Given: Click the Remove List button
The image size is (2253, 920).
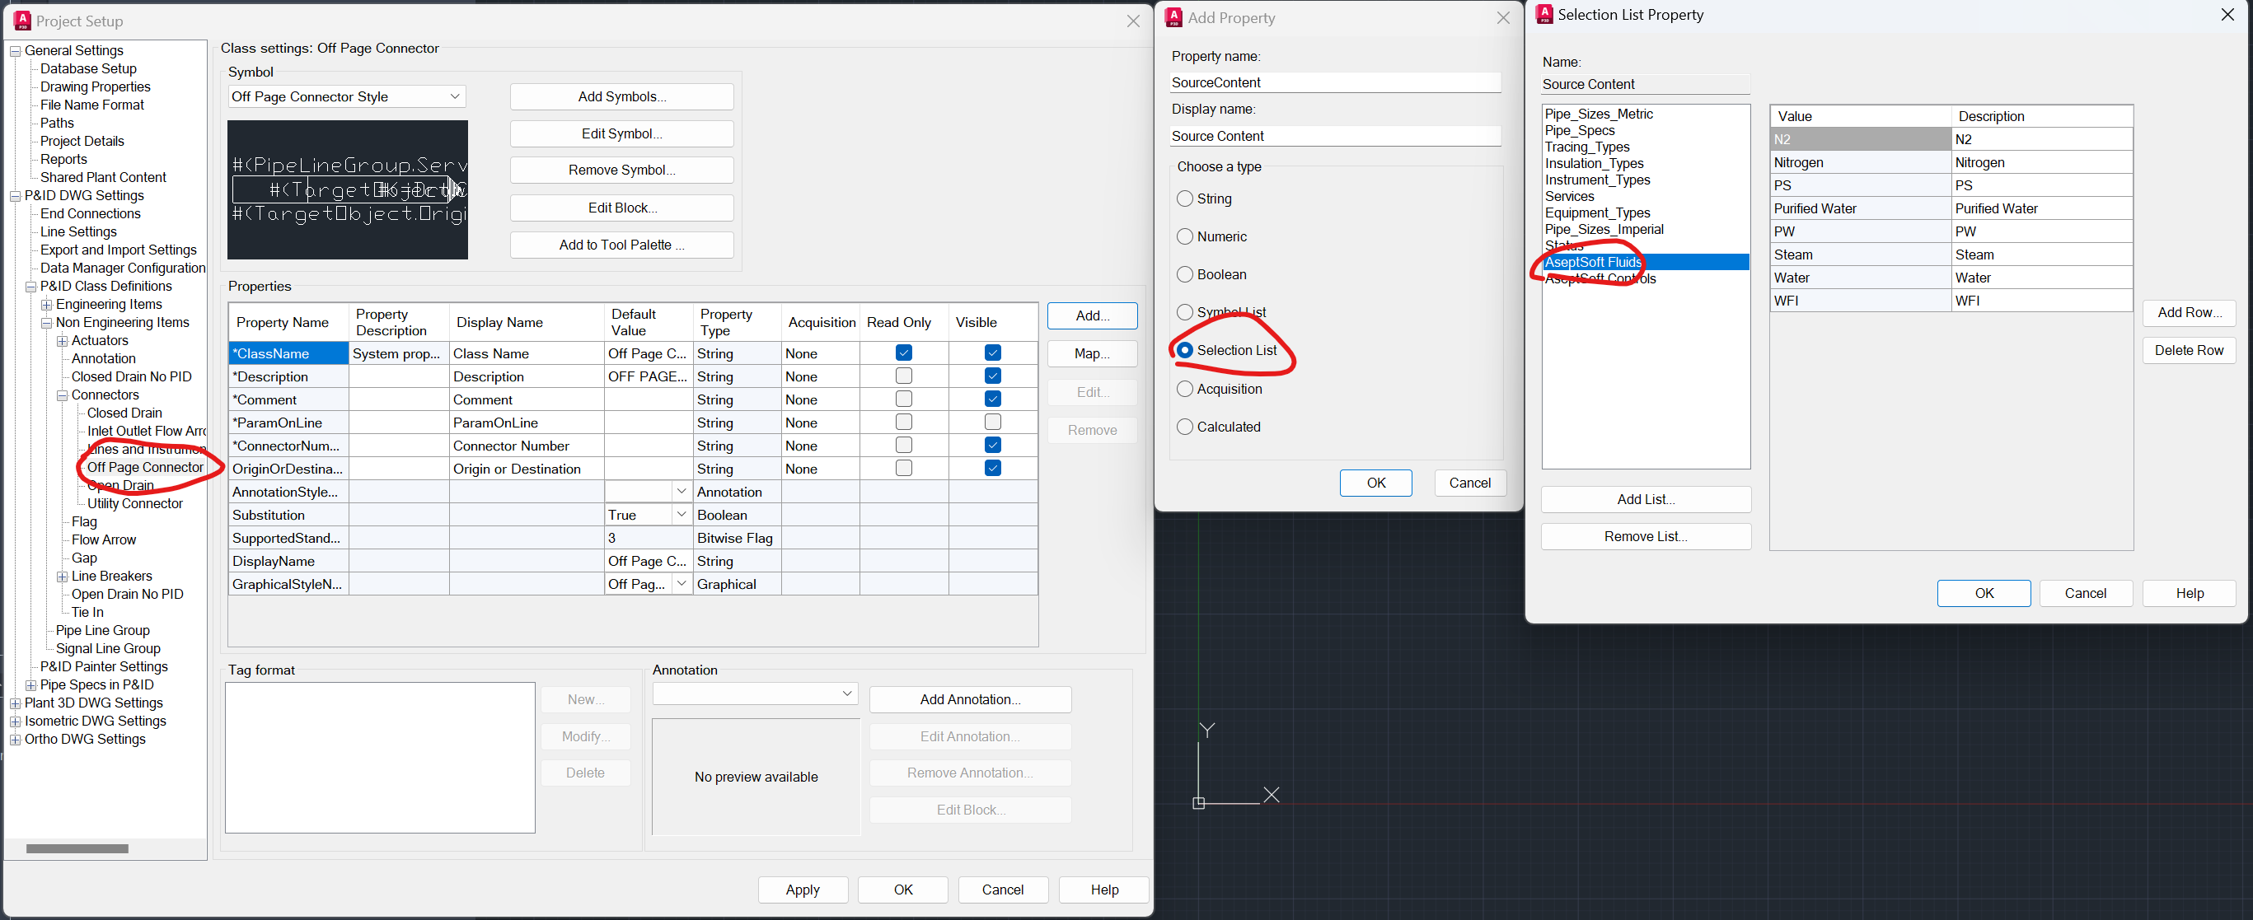Looking at the screenshot, I should [1645, 536].
